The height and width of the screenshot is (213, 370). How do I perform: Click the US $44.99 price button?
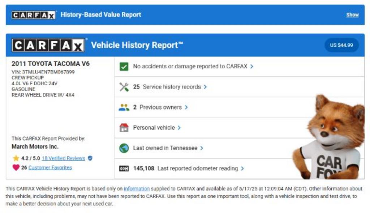click(x=341, y=45)
